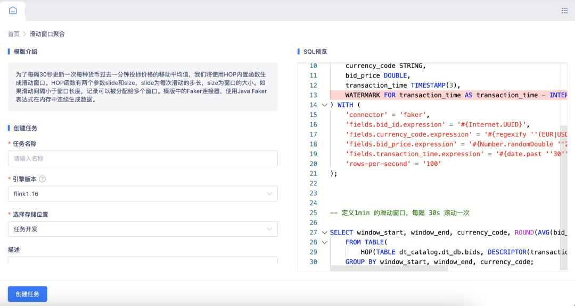Screen dimensions: 575x306
Task: Click the 创建任务 button
Action: [27, 294]
